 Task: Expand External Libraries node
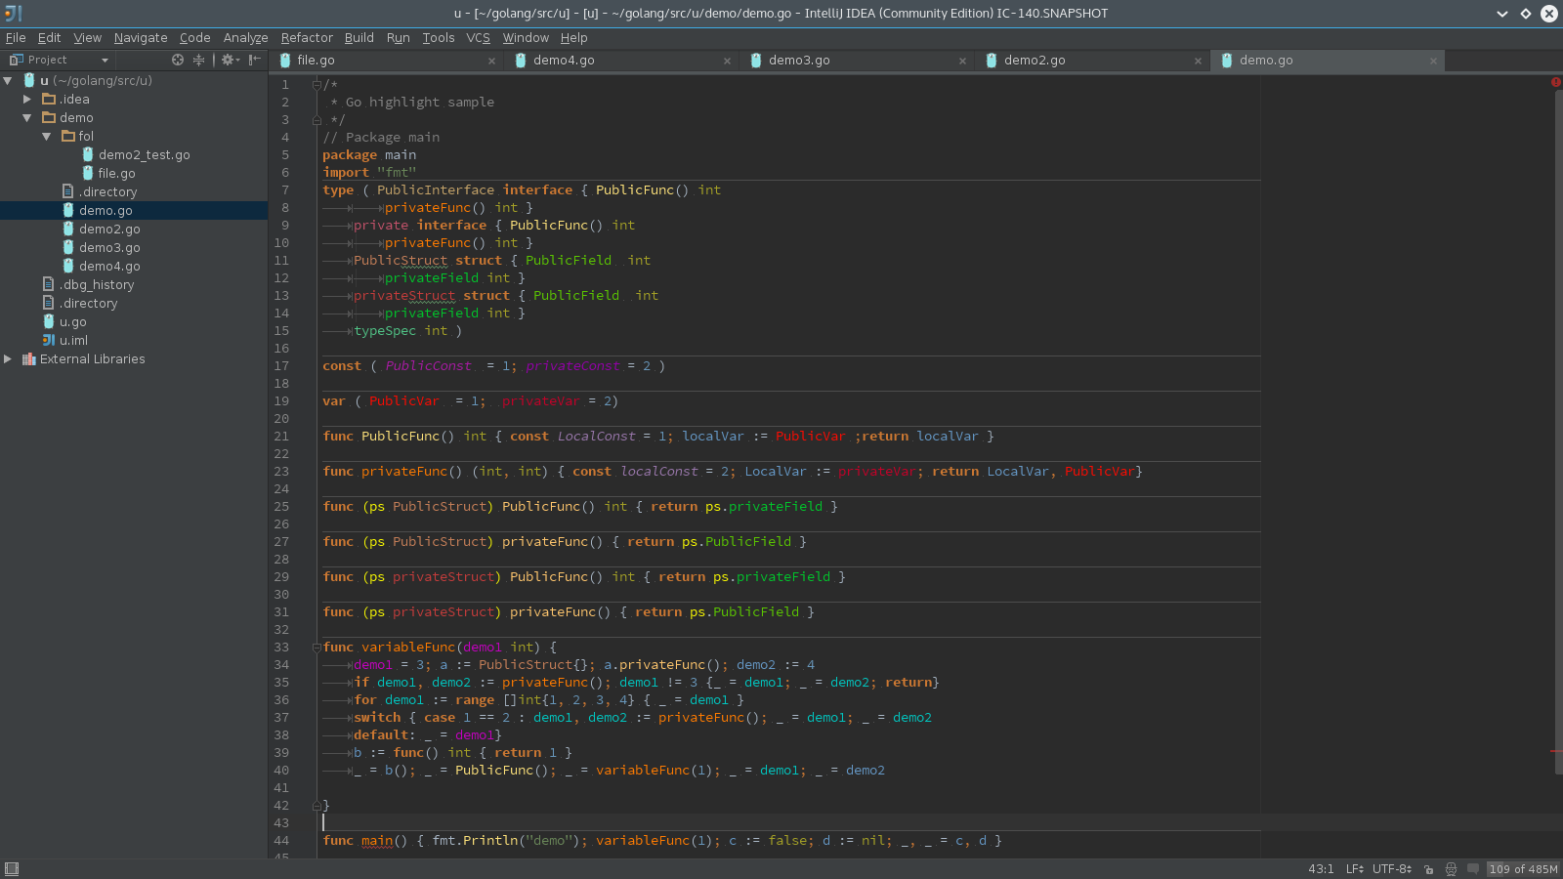[8, 358]
